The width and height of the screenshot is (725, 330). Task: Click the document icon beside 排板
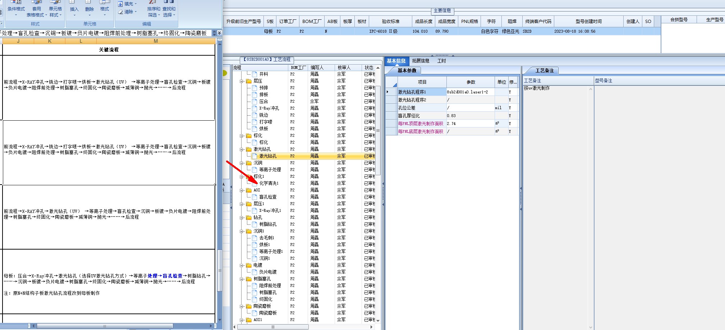(254, 94)
